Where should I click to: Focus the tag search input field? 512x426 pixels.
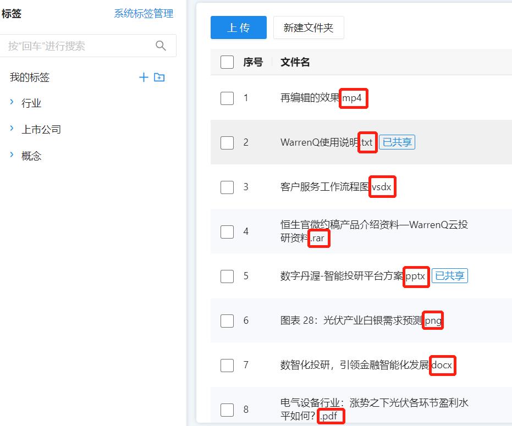coord(77,46)
